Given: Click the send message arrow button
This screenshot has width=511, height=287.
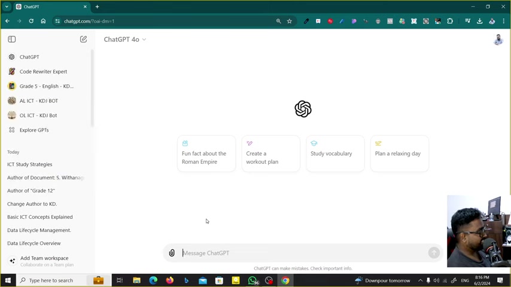Looking at the screenshot, I should (434, 253).
